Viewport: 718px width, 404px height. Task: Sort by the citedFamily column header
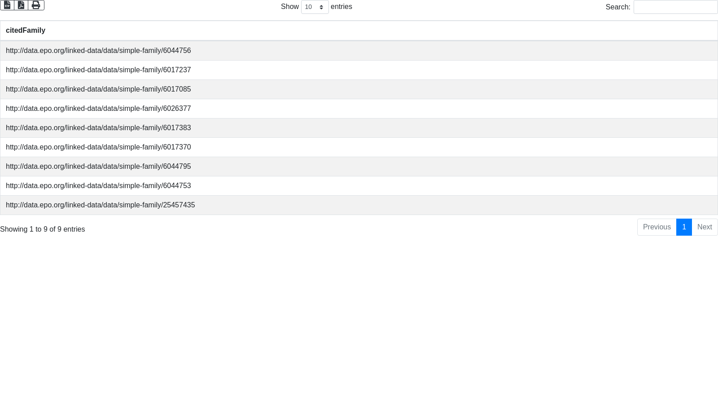click(26, 31)
